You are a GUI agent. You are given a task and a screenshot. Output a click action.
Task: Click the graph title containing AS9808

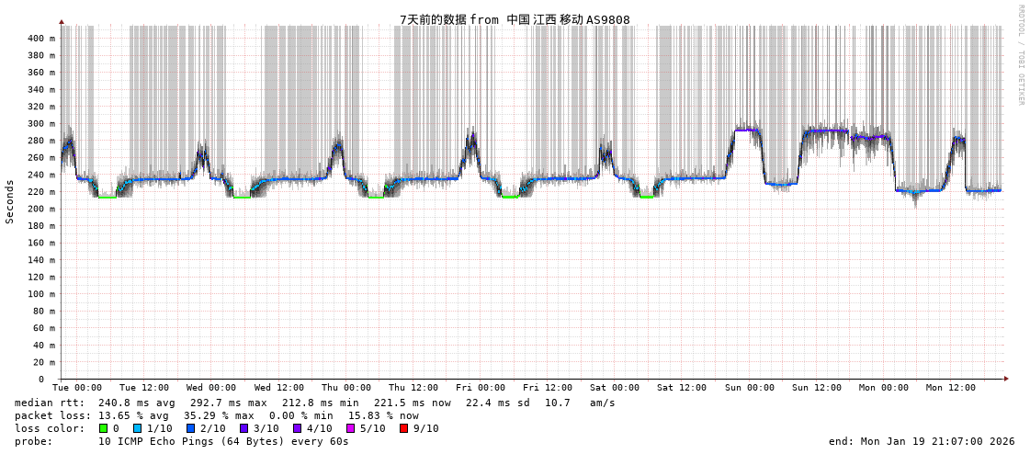[515, 19]
